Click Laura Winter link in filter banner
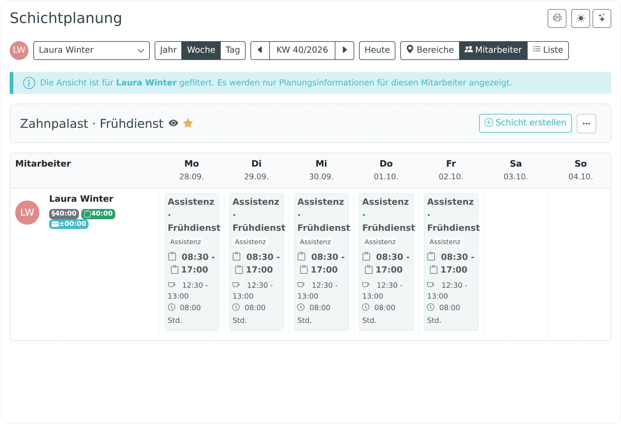 point(146,83)
